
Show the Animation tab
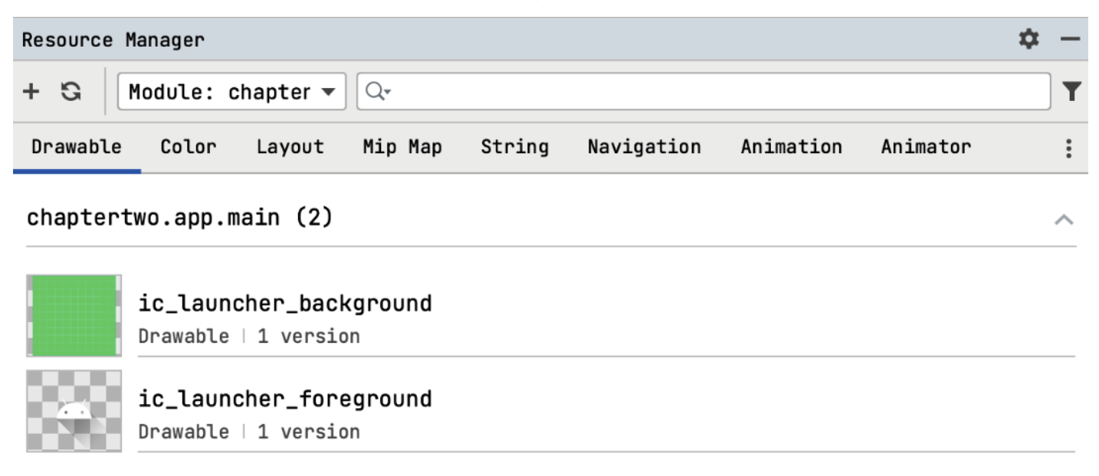(791, 147)
